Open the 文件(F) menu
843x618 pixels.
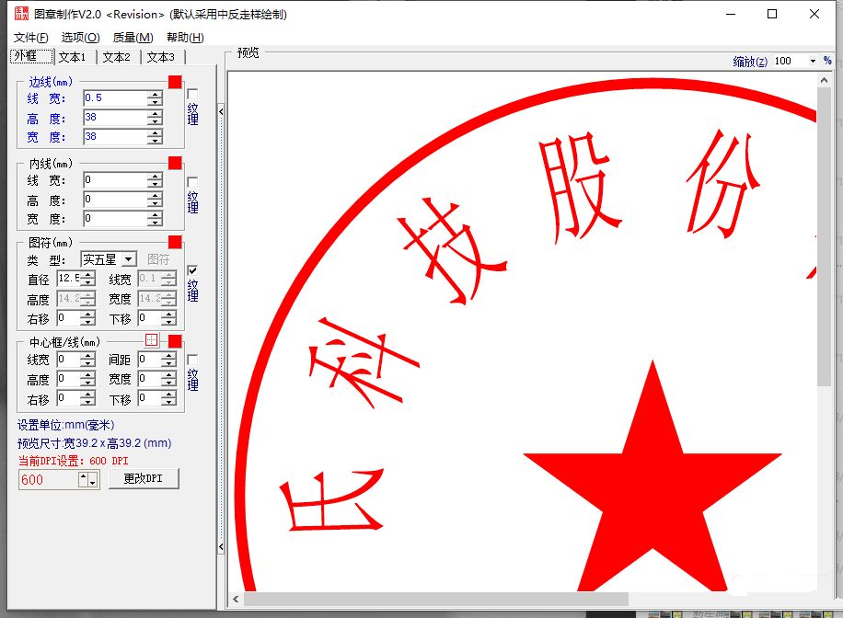tap(31, 37)
